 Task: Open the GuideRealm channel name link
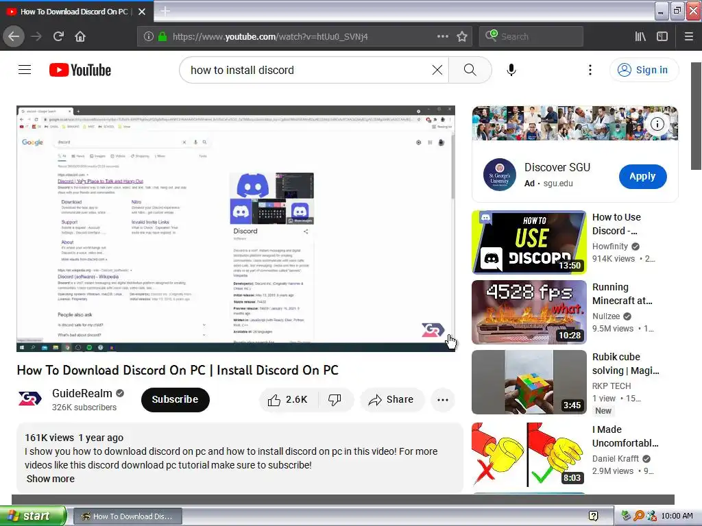pos(82,394)
